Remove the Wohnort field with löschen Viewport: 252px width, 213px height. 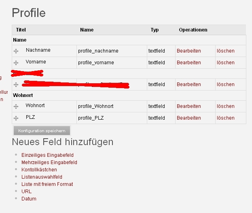225,106
